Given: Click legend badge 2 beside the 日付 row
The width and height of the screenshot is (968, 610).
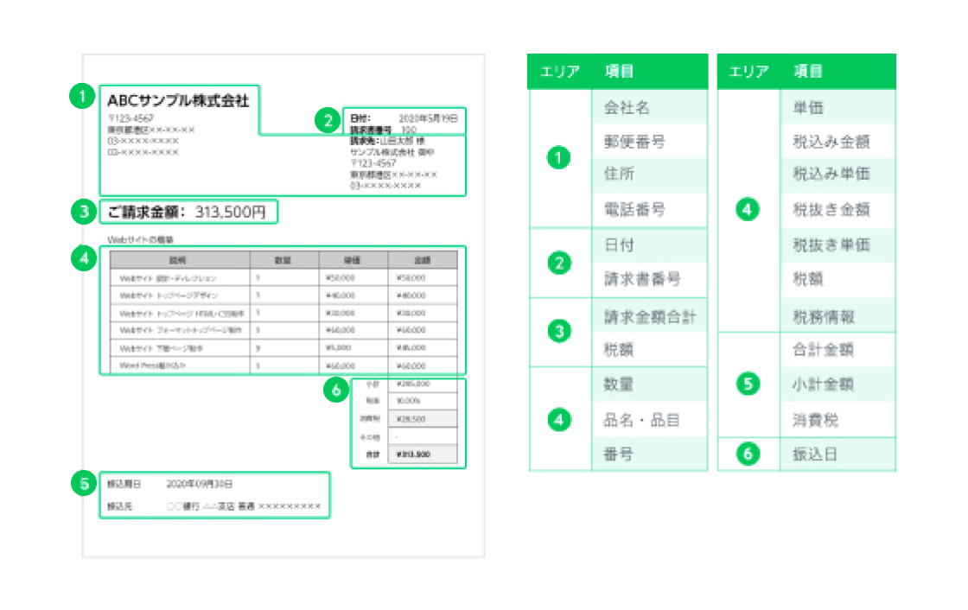Looking at the screenshot, I should point(560,263).
